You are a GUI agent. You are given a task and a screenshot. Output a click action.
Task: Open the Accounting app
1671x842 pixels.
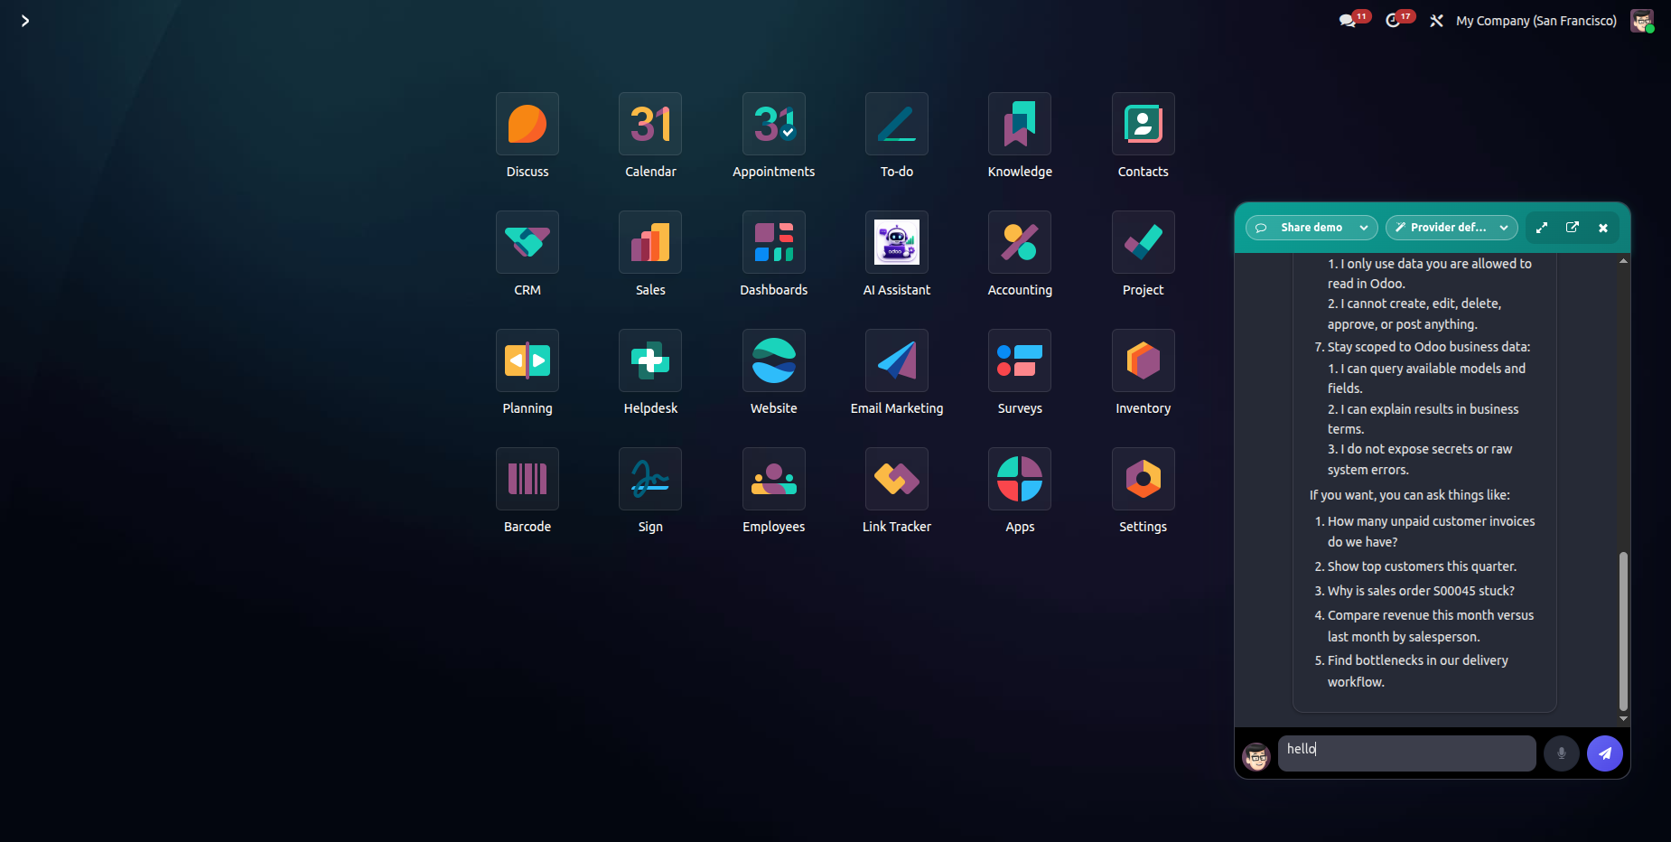click(x=1020, y=242)
